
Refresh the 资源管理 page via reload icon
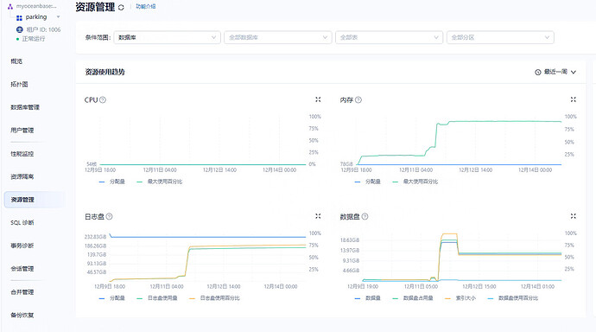[x=121, y=7]
